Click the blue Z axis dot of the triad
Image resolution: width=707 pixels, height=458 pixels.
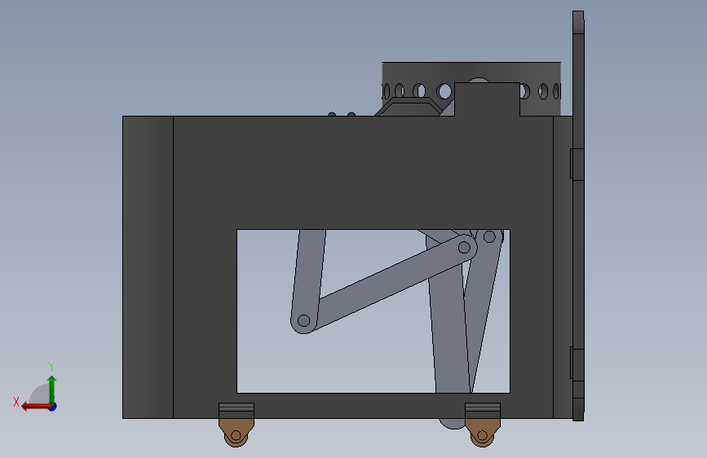tap(53, 407)
